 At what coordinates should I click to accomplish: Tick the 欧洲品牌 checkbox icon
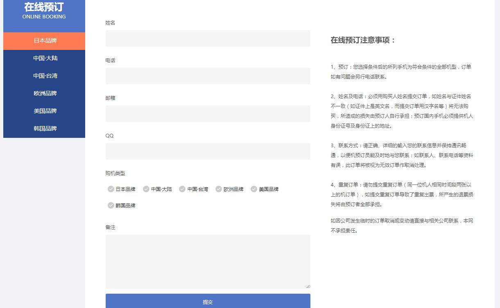219,189
